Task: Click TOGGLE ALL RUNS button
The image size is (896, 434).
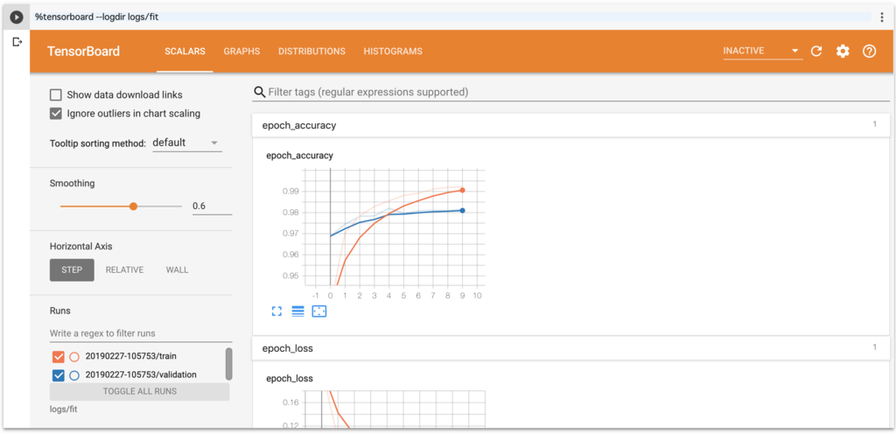Action: [x=139, y=392]
